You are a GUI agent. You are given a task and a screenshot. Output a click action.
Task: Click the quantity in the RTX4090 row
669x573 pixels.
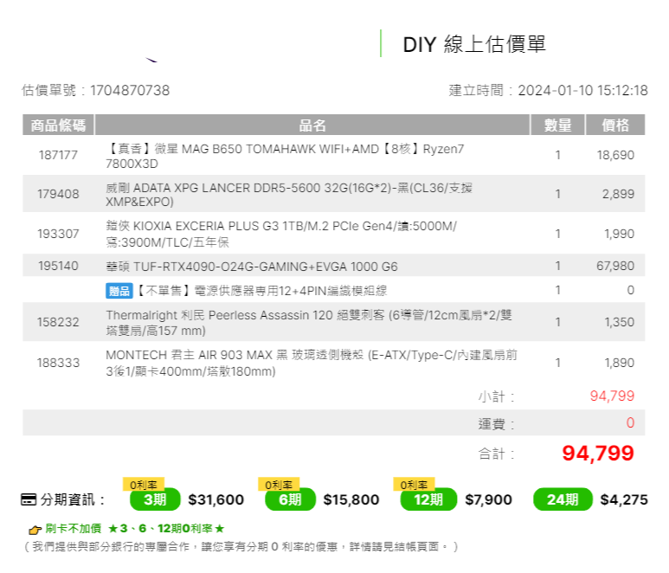coord(557,266)
